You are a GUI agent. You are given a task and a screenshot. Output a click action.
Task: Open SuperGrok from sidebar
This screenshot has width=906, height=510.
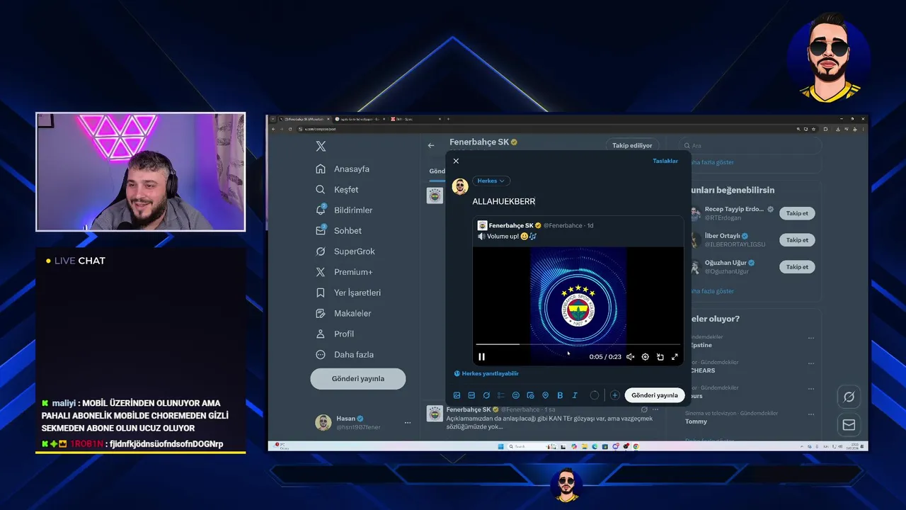345,251
